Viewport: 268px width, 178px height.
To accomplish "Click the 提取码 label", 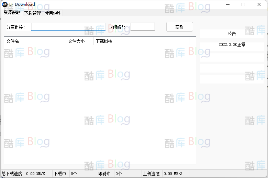I will click(118, 27).
